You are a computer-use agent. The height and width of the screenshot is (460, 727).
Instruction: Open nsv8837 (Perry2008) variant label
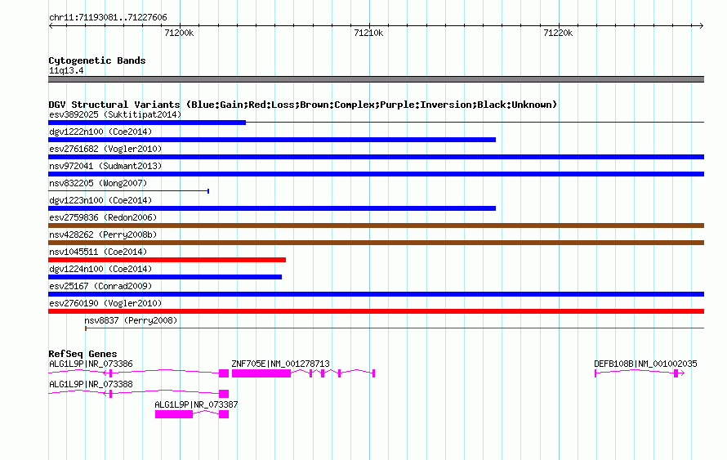point(131,320)
